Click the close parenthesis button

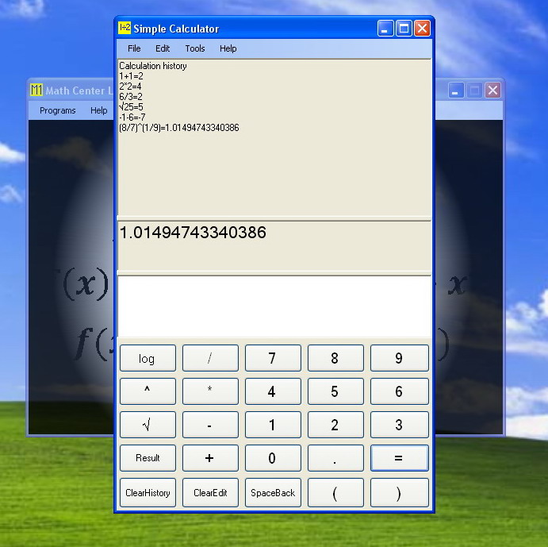400,493
